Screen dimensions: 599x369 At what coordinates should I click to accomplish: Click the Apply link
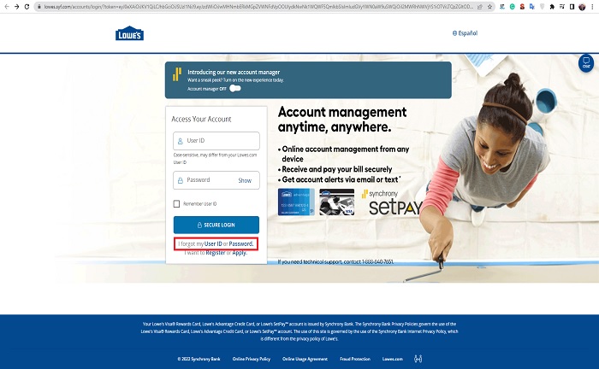click(x=240, y=253)
